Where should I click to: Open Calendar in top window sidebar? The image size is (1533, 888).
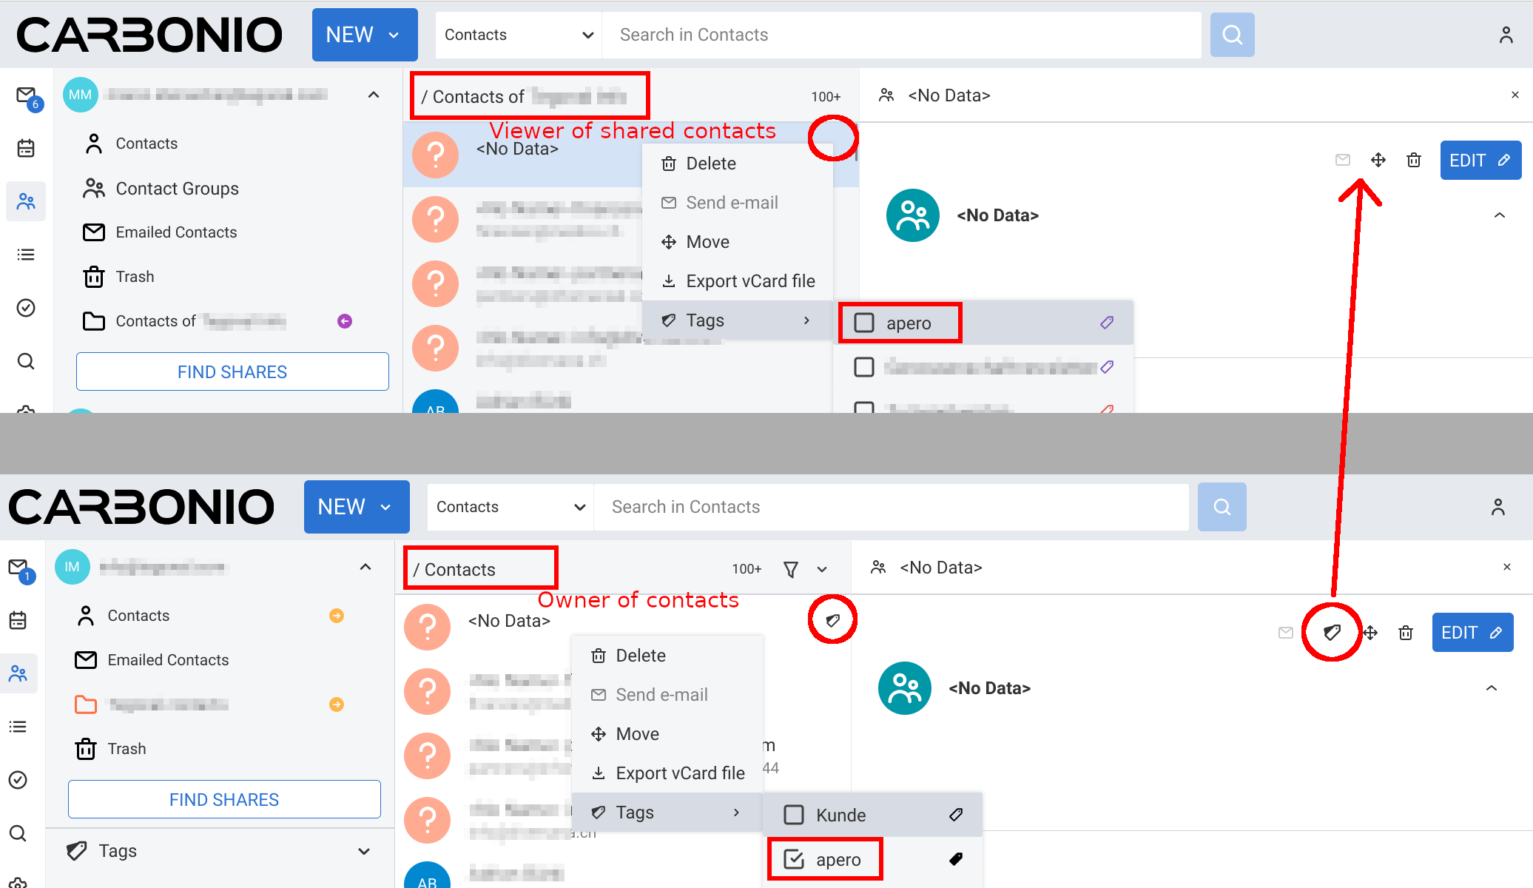click(26, 148)
